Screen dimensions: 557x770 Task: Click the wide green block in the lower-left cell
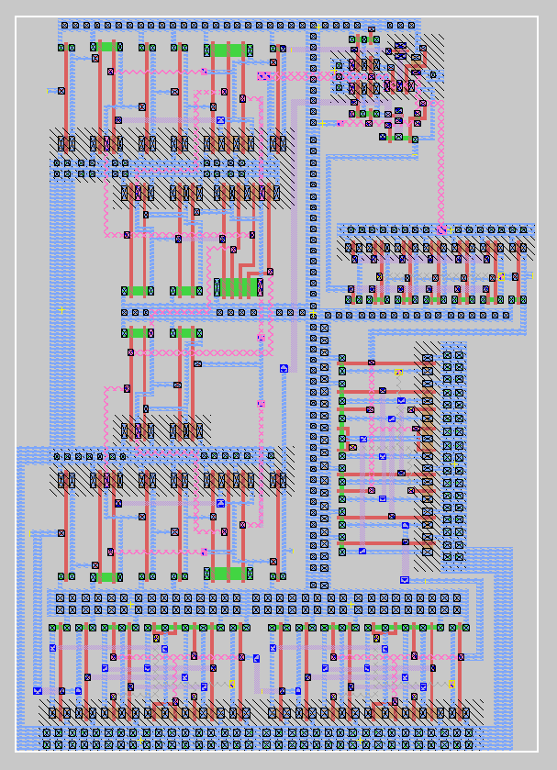(228, 574)
